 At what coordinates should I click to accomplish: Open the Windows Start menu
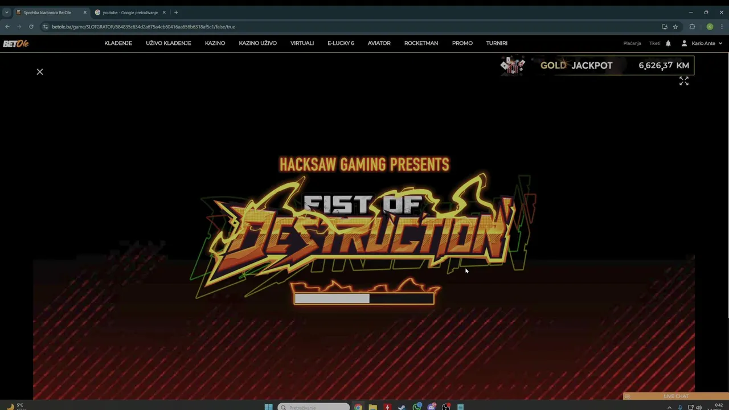[268, 407]
